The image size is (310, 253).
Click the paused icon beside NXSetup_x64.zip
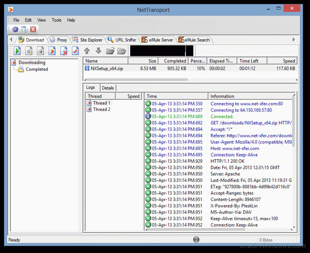coord(87,68)
